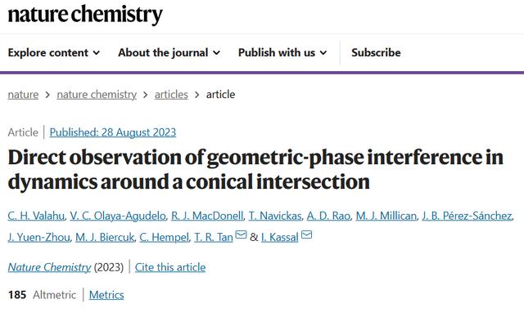Click author C. Hempel link
Viewport: 524px width, 317px height.
pos(164,237)
